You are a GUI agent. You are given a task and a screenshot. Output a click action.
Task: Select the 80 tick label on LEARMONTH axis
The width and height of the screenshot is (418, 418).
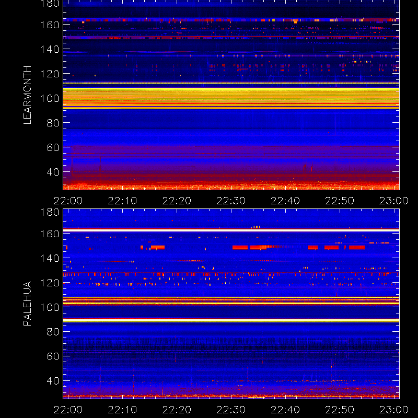(x=53, y=123)
